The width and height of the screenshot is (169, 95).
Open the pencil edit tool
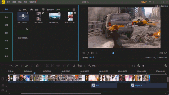coord(26,66)
